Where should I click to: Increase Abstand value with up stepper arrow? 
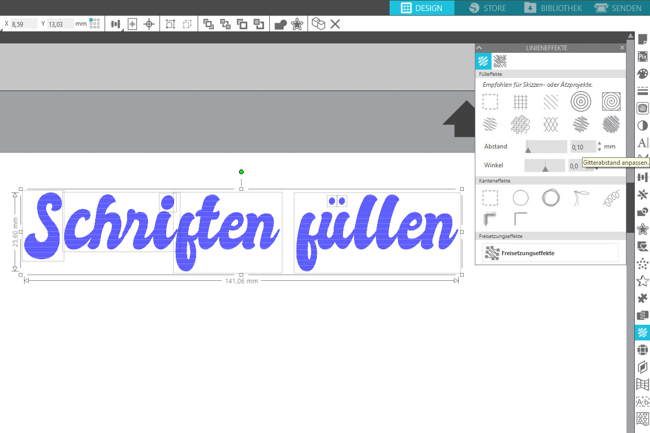(599, 144)
